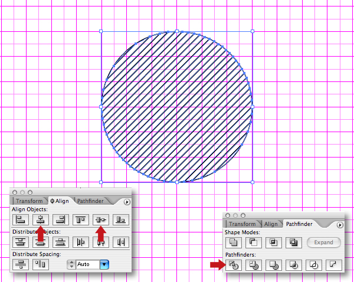Screen dimensions: 354x282
Task: Click the top-right bounding box handle
Action: point(253,31)
